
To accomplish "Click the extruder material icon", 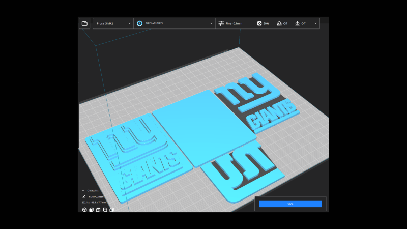I will [139, 23].
